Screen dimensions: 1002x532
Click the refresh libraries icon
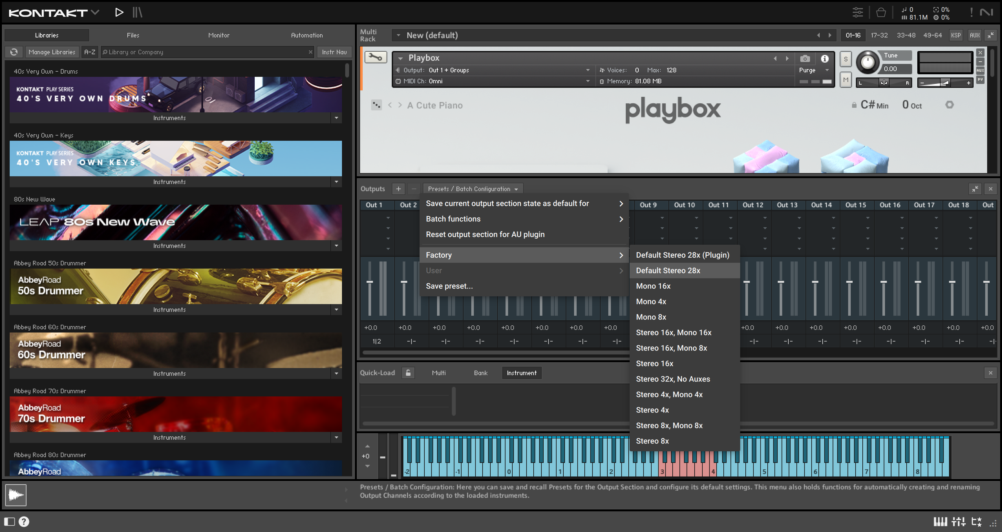[14, 52]
